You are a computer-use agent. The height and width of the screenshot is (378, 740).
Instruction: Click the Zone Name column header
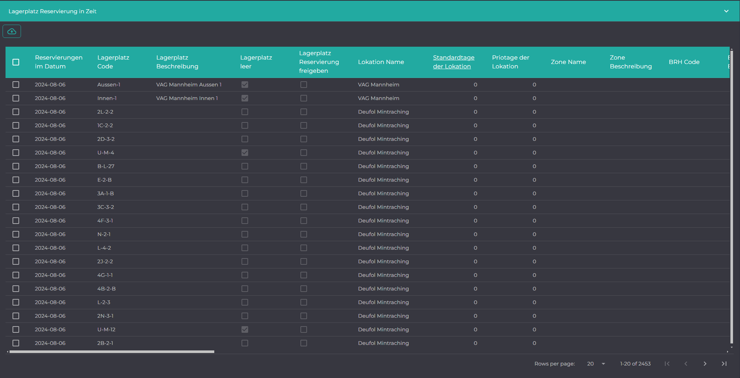pos(568,62)
